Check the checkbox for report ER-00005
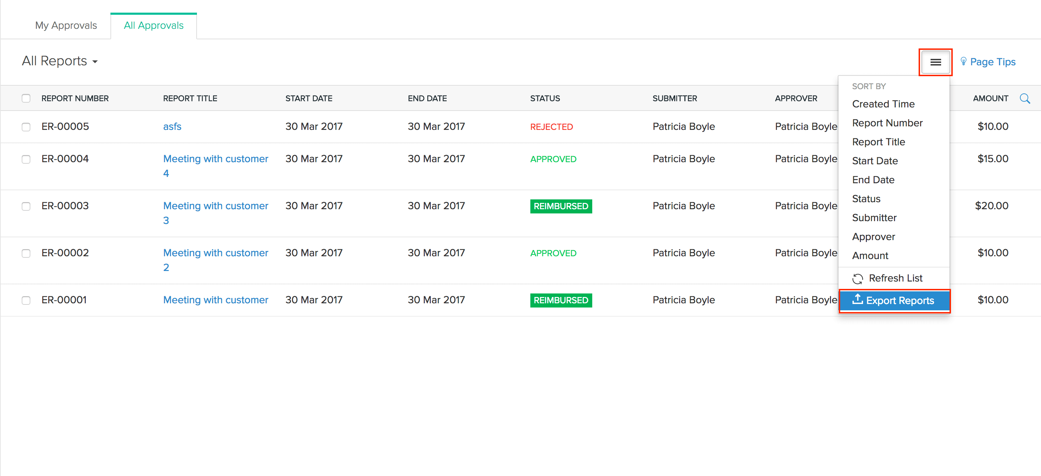1041x476 pixels. 26,126
